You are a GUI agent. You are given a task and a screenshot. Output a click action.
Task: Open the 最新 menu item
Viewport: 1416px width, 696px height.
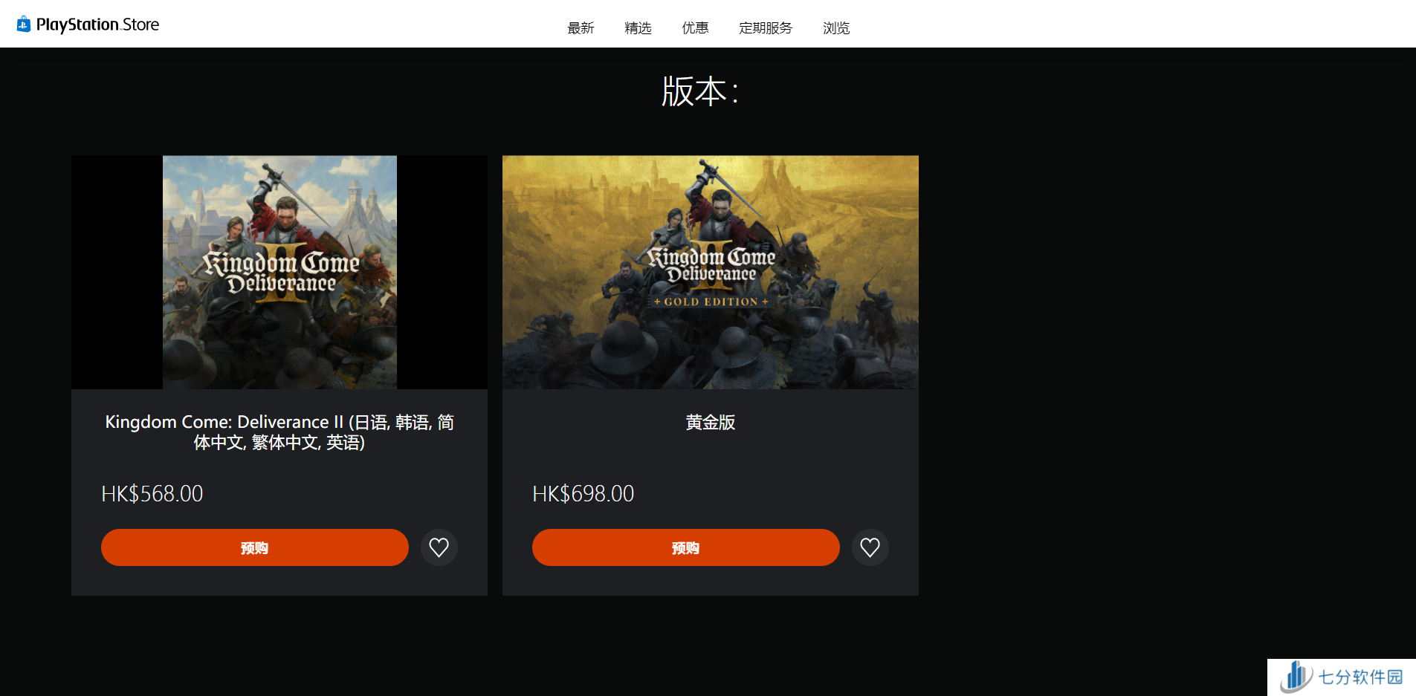coord(581,28)
